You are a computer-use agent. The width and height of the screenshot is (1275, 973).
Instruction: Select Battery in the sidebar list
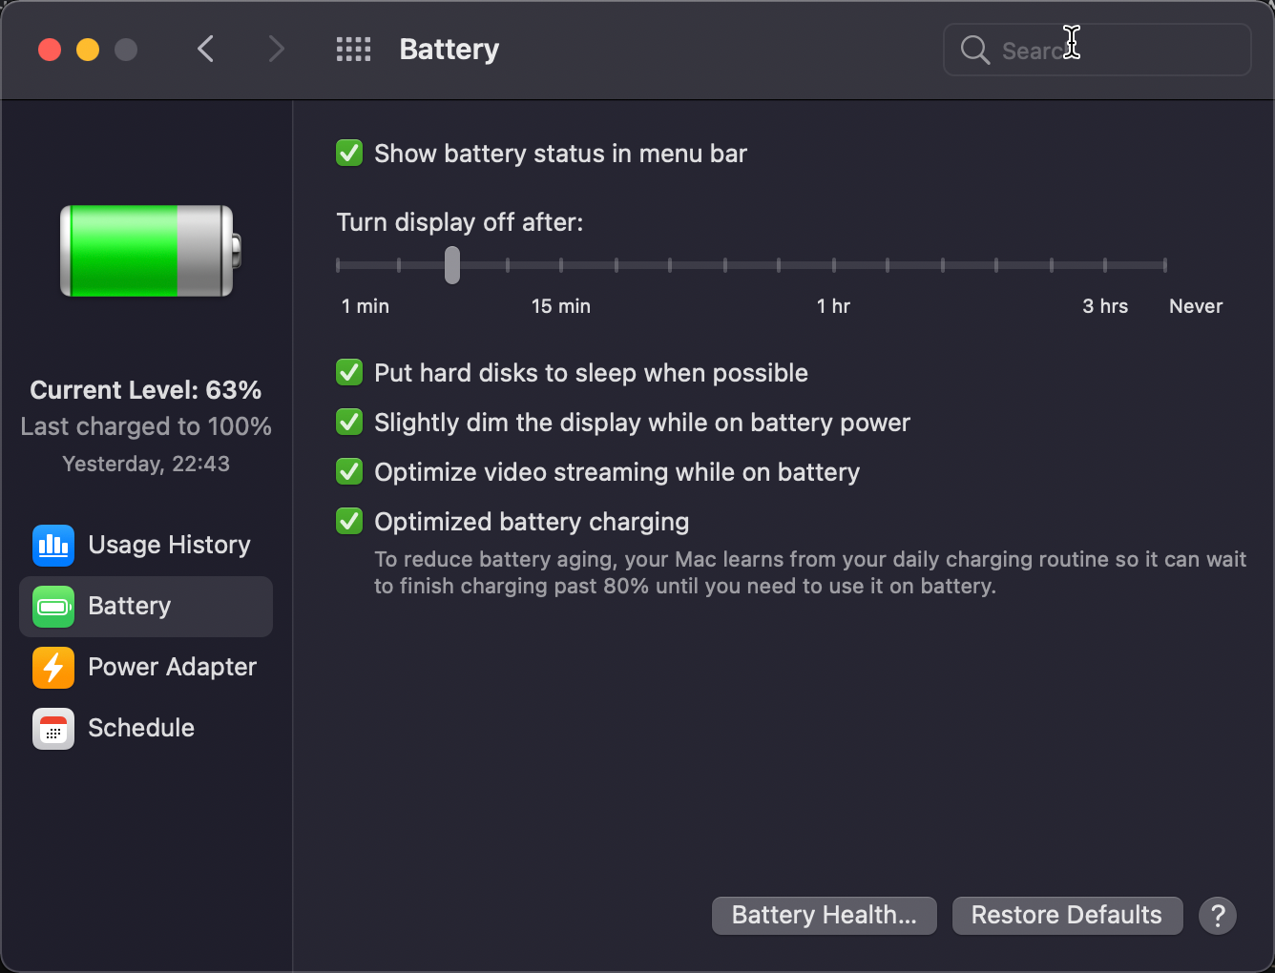130,607
